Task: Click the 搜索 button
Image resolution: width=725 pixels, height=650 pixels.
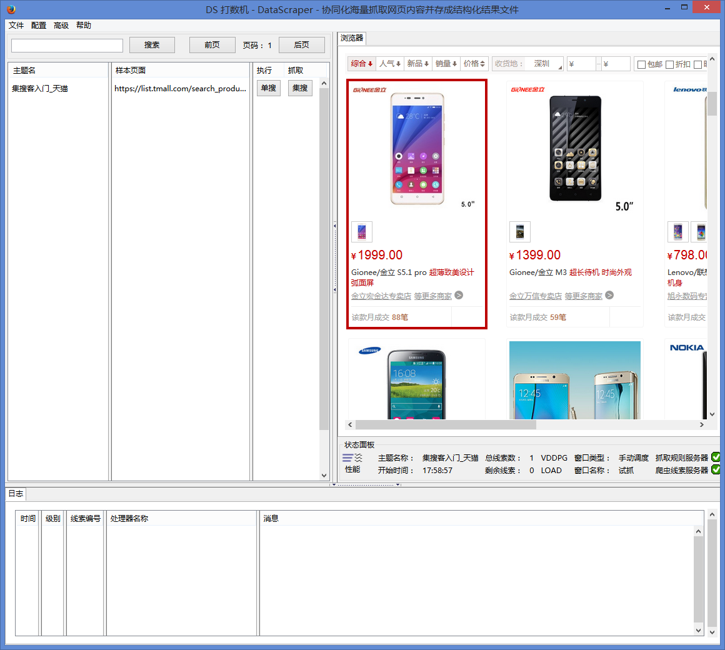Action: coord(152,45)
